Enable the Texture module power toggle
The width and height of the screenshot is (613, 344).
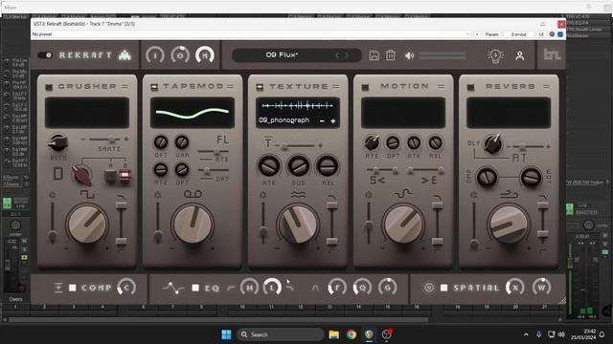[x=260, y=87]
